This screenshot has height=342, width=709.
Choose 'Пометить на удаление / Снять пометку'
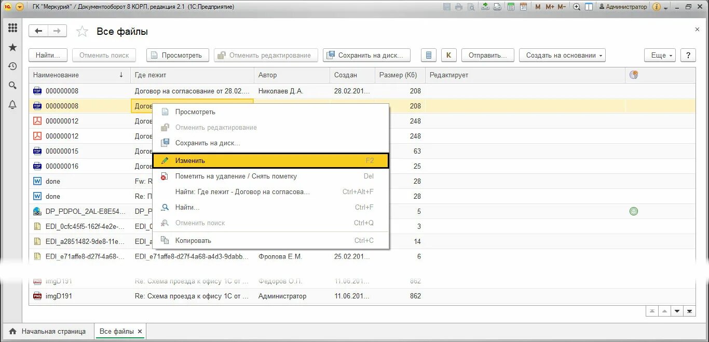[x=270, y=176]
